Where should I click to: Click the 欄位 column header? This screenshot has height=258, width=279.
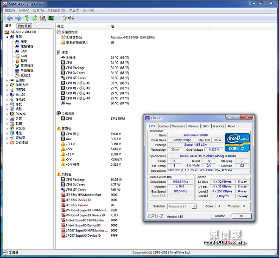60,26
